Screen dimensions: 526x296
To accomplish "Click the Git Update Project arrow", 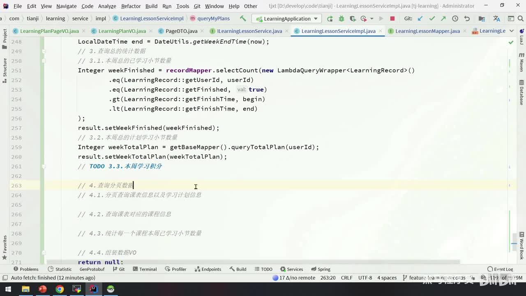I will click(420, 18).
